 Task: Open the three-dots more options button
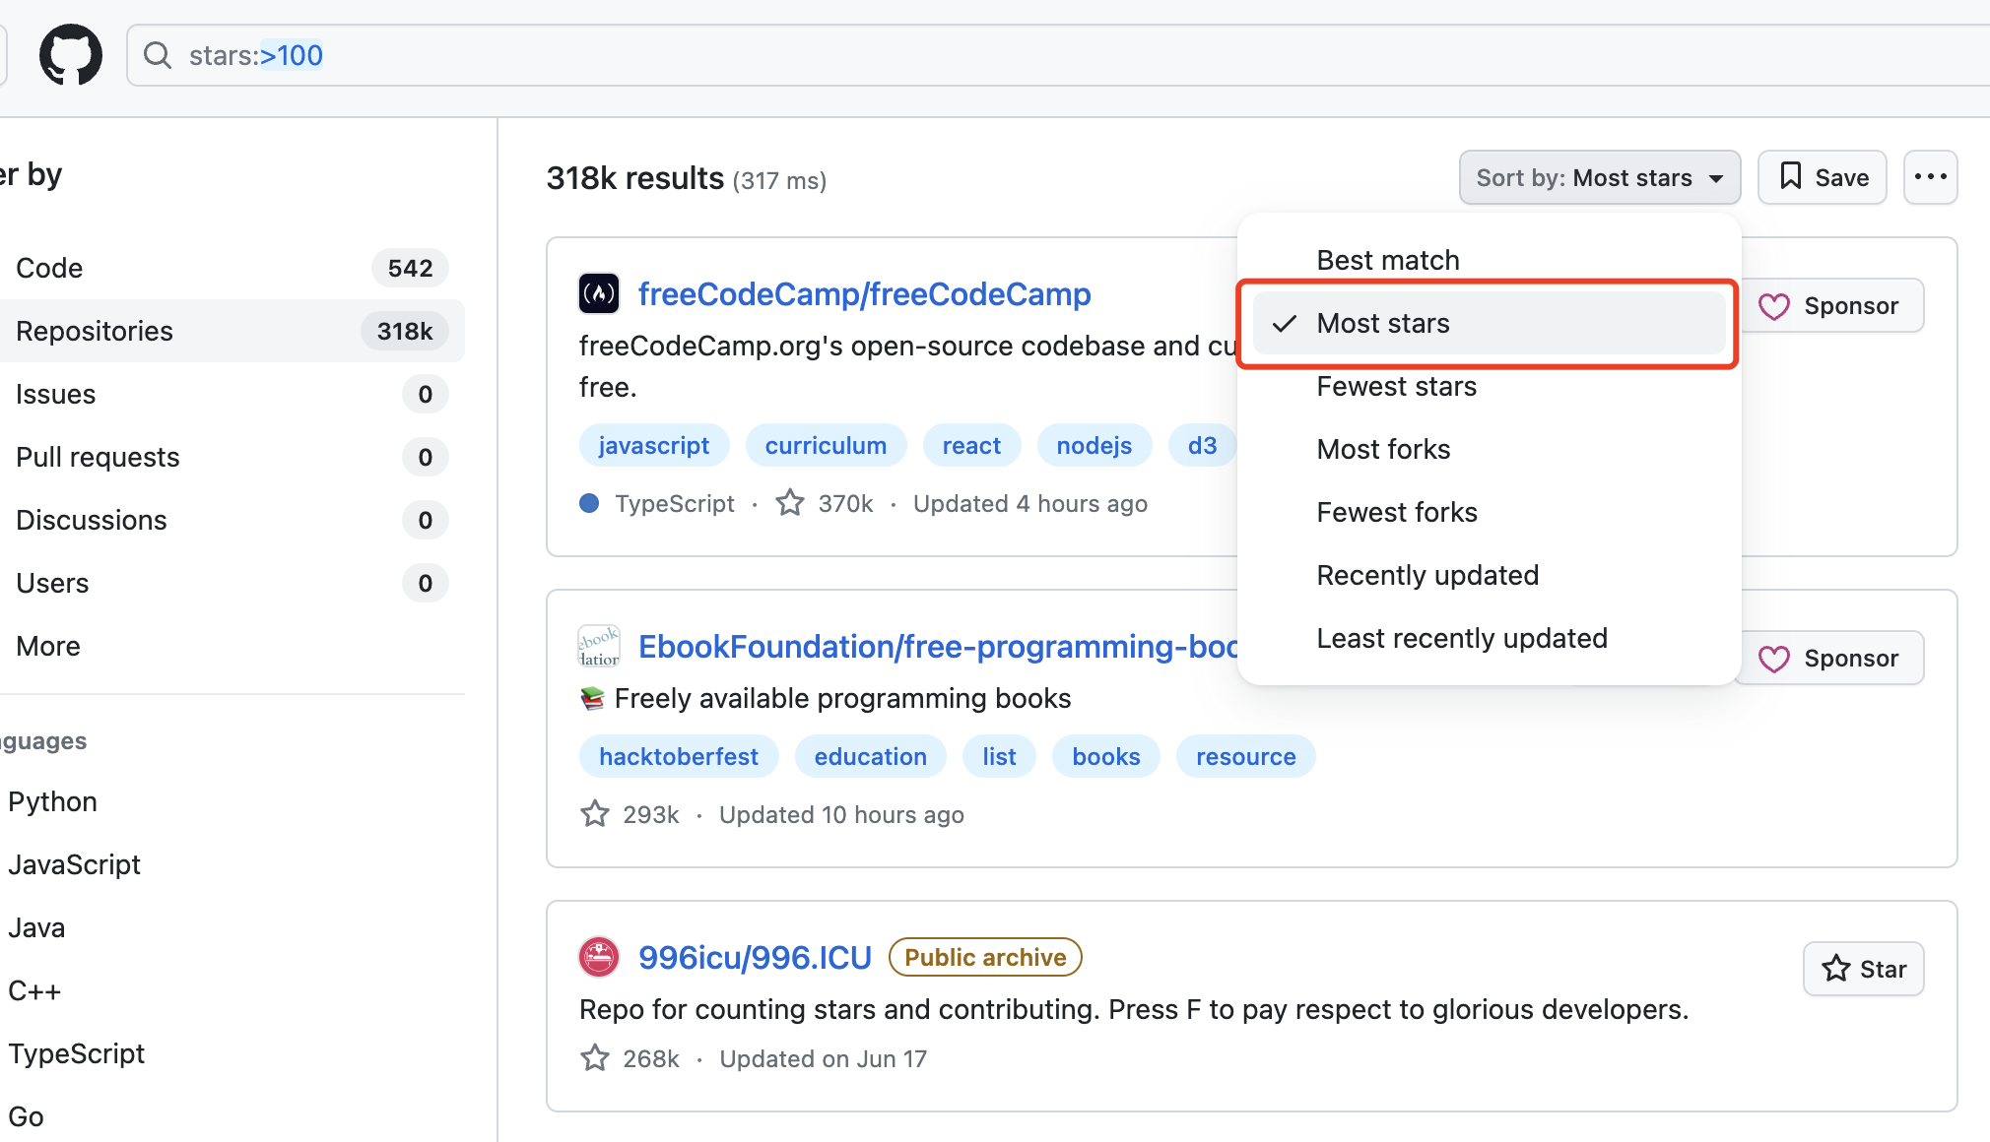click(1930, 177)
